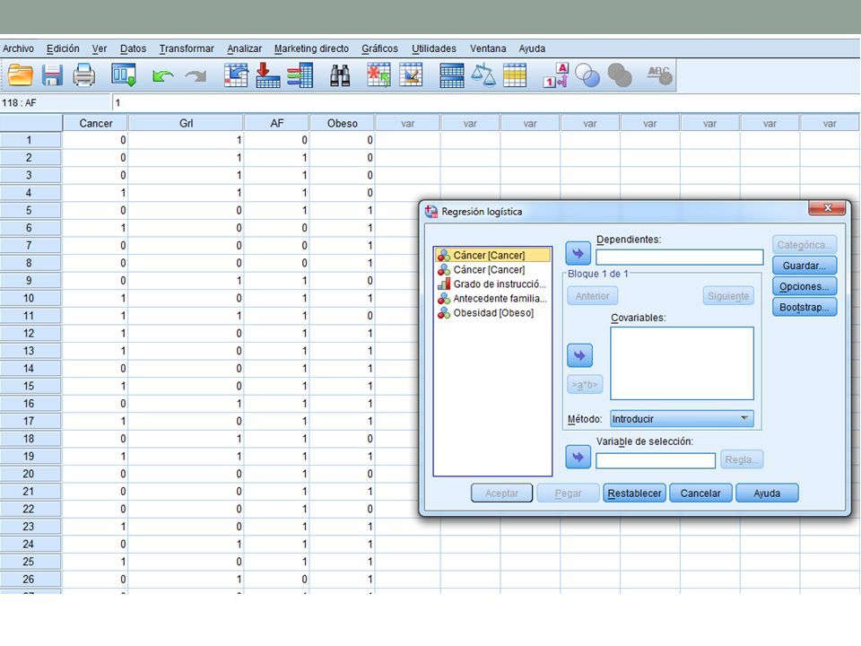The image size is (861, 646).
Task: Open Opciones in the regression dialog
Action: 804,287
